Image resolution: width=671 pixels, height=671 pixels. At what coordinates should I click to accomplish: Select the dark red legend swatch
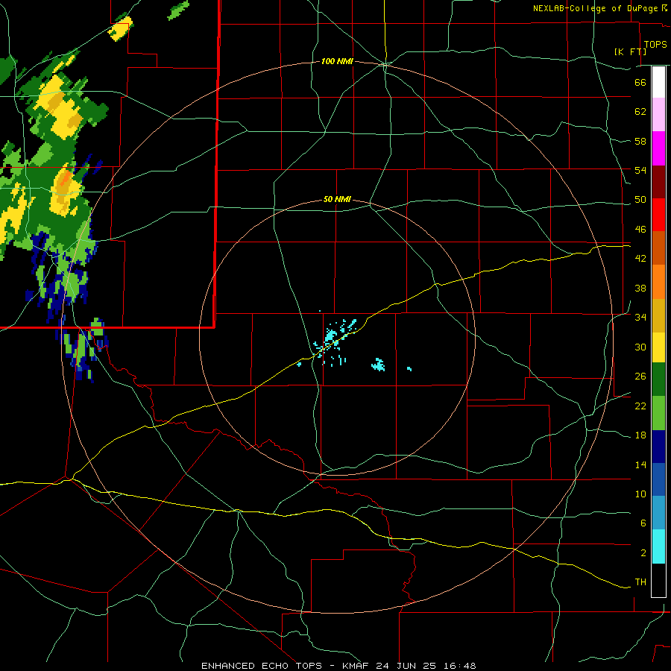pyautogui.click(x=658, y=181)
